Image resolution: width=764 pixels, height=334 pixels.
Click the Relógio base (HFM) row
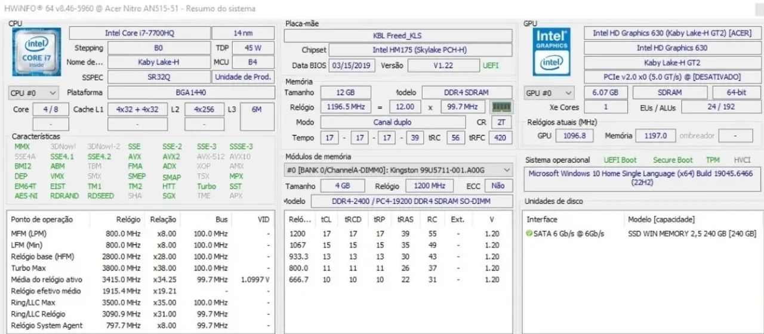click(140, 256)
